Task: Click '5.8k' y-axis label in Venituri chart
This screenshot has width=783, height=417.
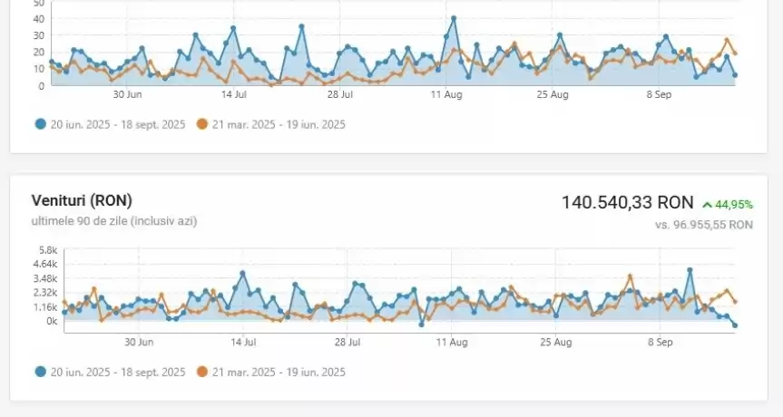Action: 47,250
